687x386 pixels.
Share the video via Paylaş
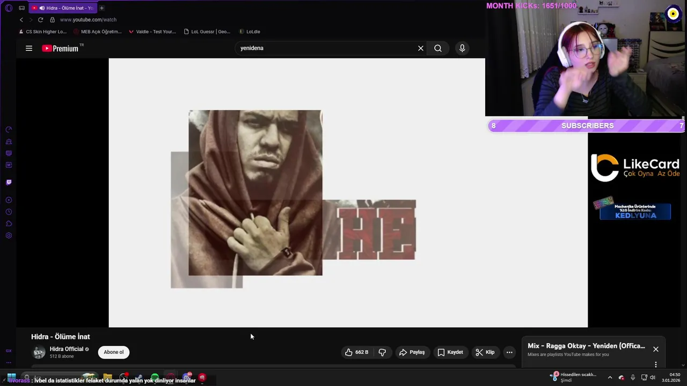(412, 352)
